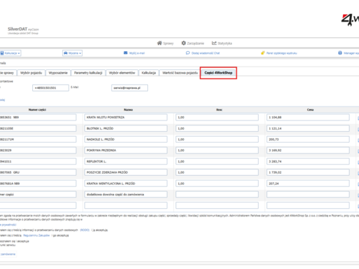Image resolution: width=359 pixels, height=269 pixels.
Task: Click the E-Mail field serwis@naprawa.pl
Action: (130, 88)
